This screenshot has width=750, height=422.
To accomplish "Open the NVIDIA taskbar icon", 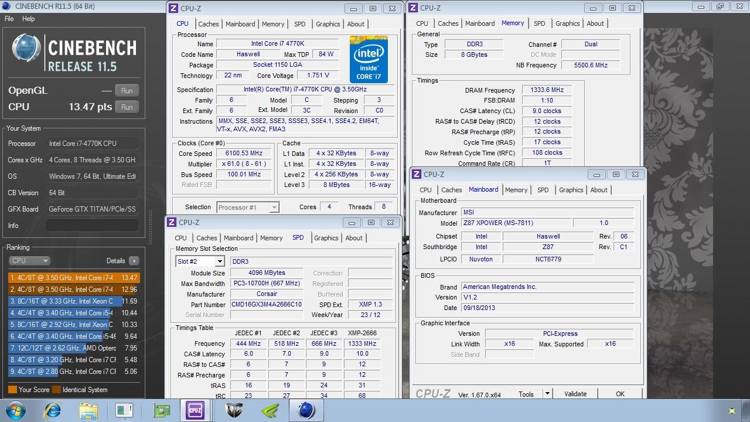I will pyautogui.click(x=270, y=410).
